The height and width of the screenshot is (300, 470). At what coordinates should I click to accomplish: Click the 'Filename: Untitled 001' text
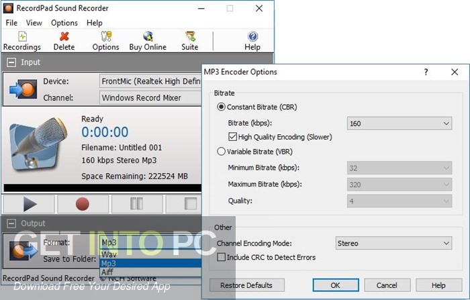pos(122,148)
